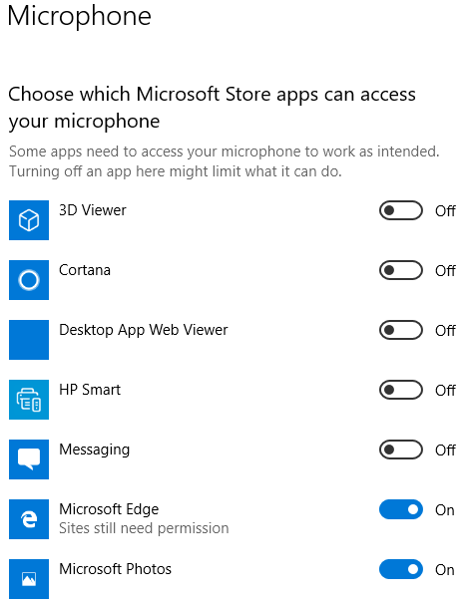467x604 pixels.
Task: Click the Microsoft Photos app name
Action: point(116,569)
